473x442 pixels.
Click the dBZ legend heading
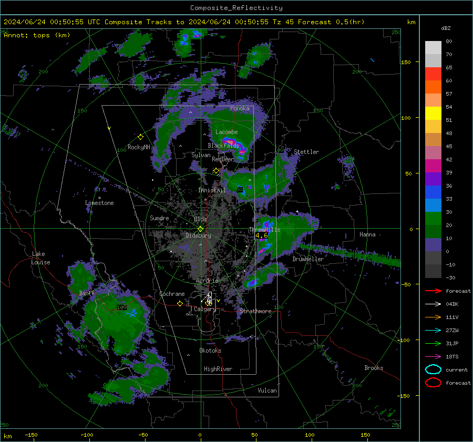click(446, 28)
